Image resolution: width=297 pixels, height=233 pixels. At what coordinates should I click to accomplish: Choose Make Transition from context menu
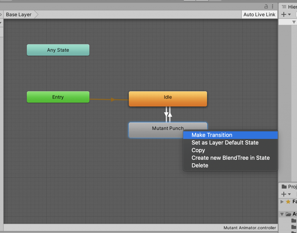tap(212, 135)
